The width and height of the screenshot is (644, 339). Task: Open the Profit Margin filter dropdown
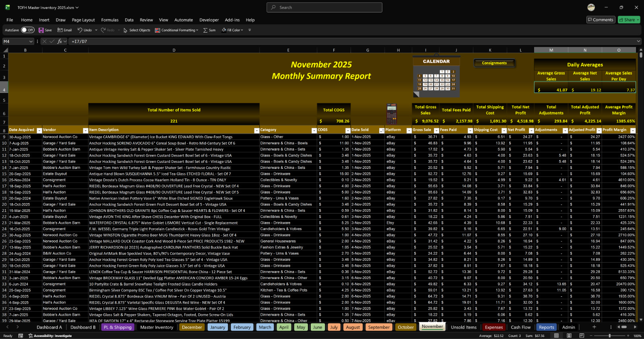point(633,130)
